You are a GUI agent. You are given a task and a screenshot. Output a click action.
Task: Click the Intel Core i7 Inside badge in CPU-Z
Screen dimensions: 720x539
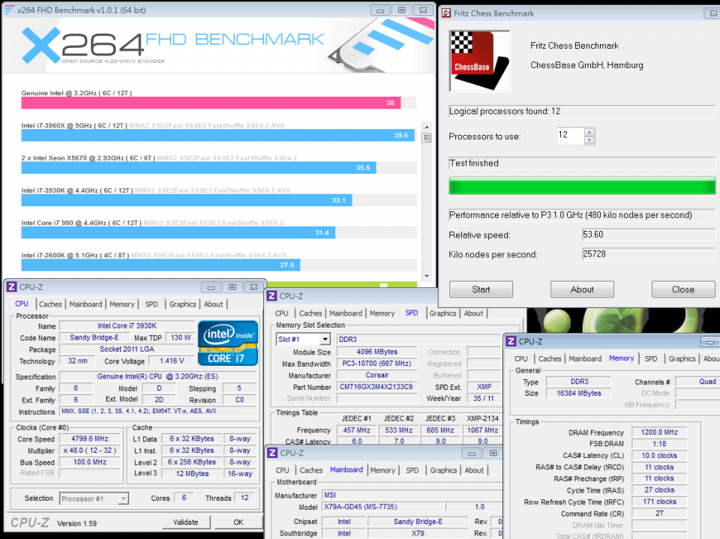(227, 343)
